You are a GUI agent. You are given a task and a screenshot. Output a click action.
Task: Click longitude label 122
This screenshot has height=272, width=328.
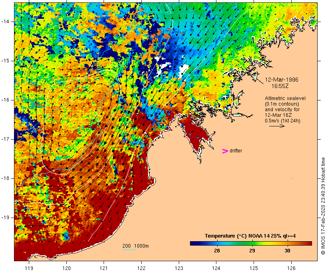coord(142,268)
